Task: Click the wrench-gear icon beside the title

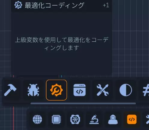Action: (x=18, y=5)
